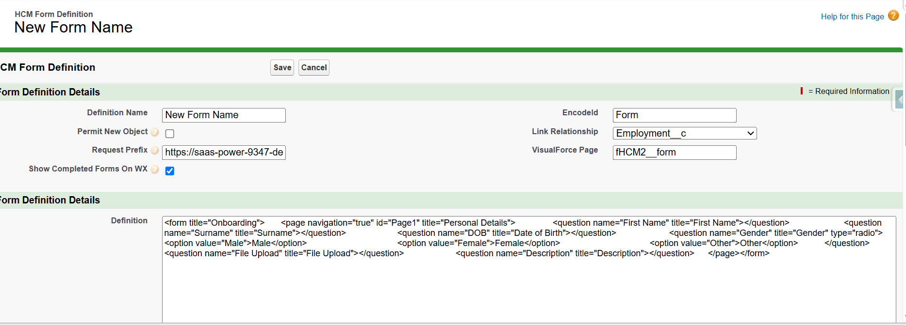Click inside the Definition XML text area
The height and width of the screenshot is (325, 906).
pos(529,269)
